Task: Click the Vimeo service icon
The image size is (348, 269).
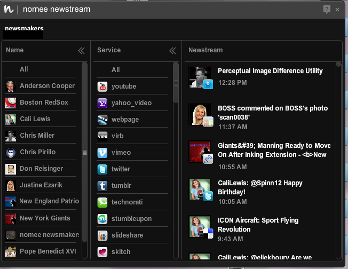Action: click(x=102, y=153)
